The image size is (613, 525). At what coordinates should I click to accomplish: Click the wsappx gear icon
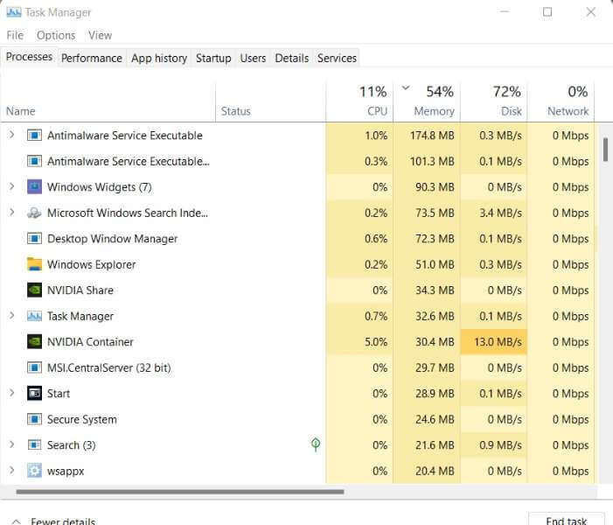click(34, 471)
